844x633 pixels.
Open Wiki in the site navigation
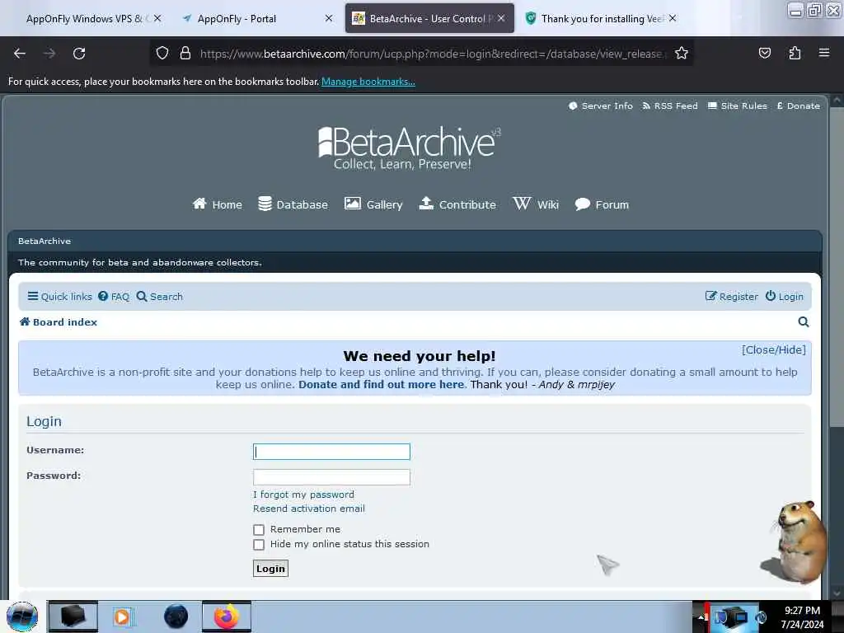pyautogui.click(x=536, y=204)
